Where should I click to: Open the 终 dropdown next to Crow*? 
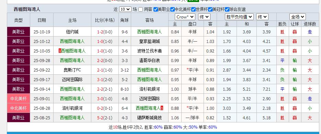204,17
